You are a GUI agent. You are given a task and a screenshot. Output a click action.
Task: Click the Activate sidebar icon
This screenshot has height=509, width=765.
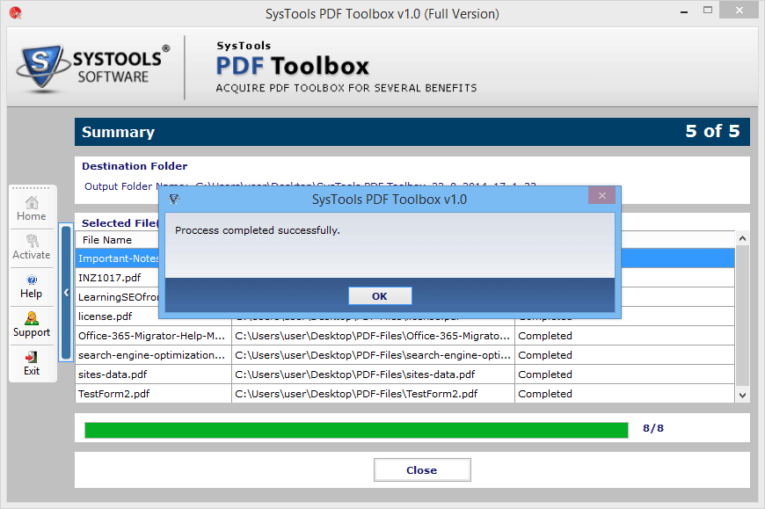(x=32, y=248)
